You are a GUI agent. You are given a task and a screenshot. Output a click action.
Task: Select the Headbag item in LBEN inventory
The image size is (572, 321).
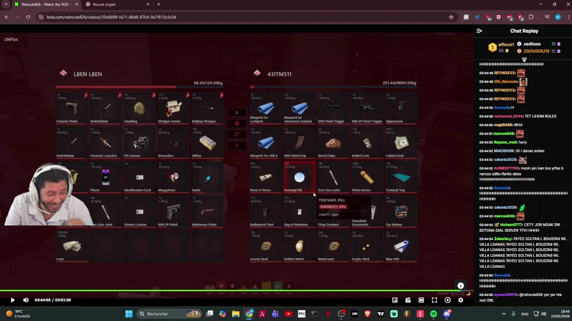139,108
